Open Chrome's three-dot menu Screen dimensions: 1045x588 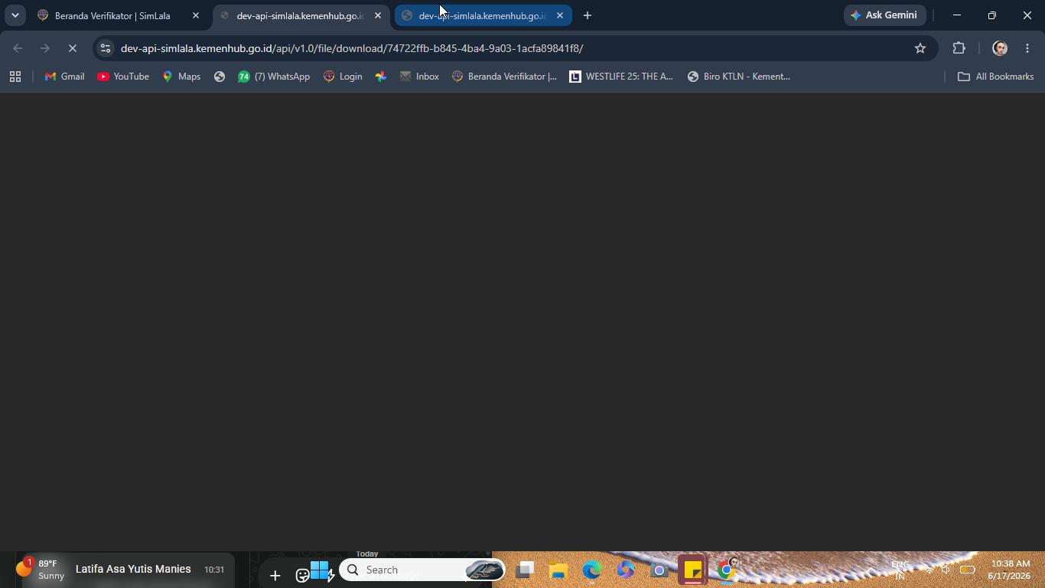pos(1027,48)
